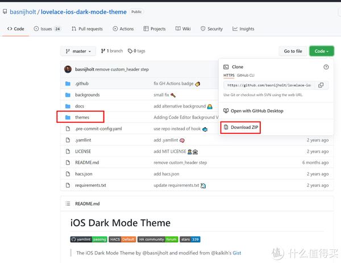Click the folder icon for backgrounds
The height and width of the screenshot is (263, 341).
[68, 95]
